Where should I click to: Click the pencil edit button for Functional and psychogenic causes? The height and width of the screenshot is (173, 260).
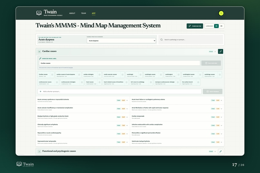coord(220,151)
